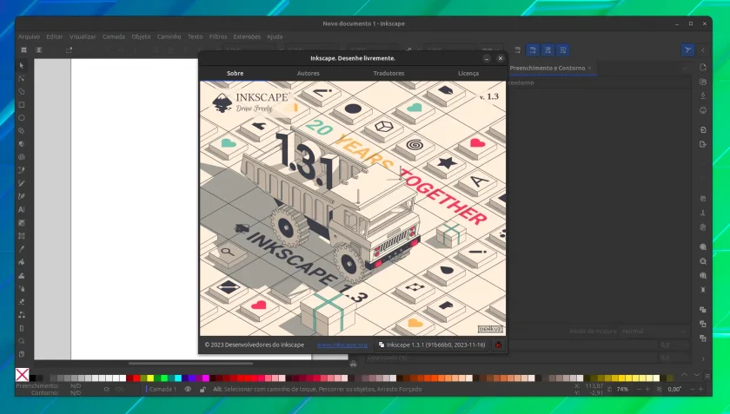Select the Connector tool

click(x=22, y=314)
